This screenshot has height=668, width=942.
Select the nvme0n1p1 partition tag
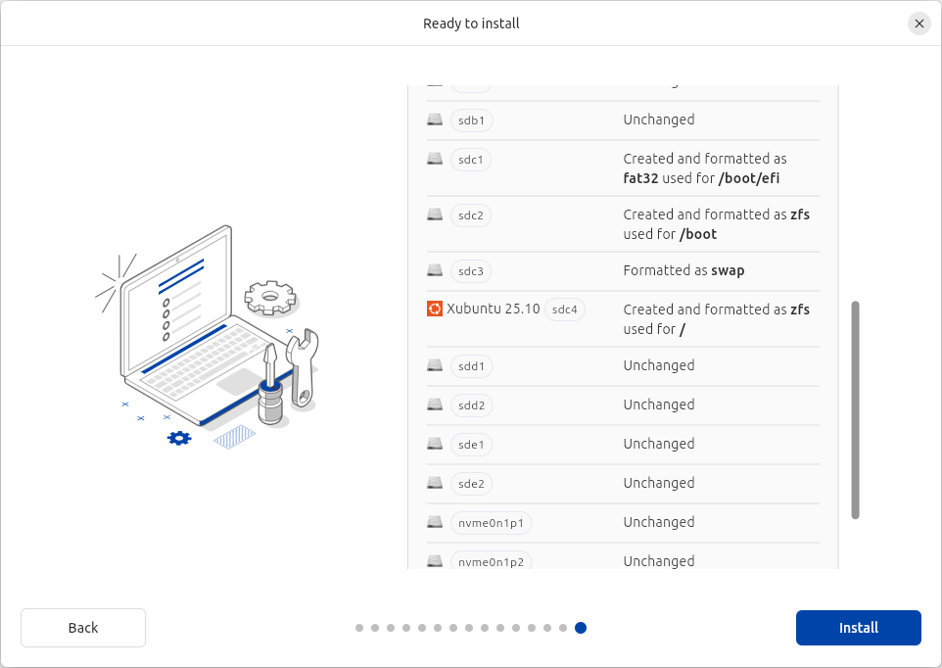tap(491, 523)
